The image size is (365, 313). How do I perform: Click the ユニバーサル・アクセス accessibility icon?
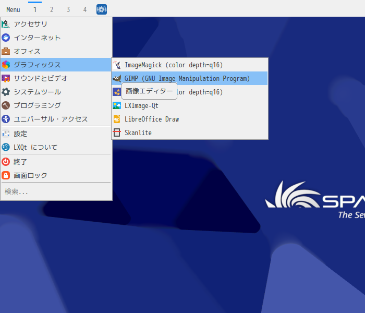(6, 119)
